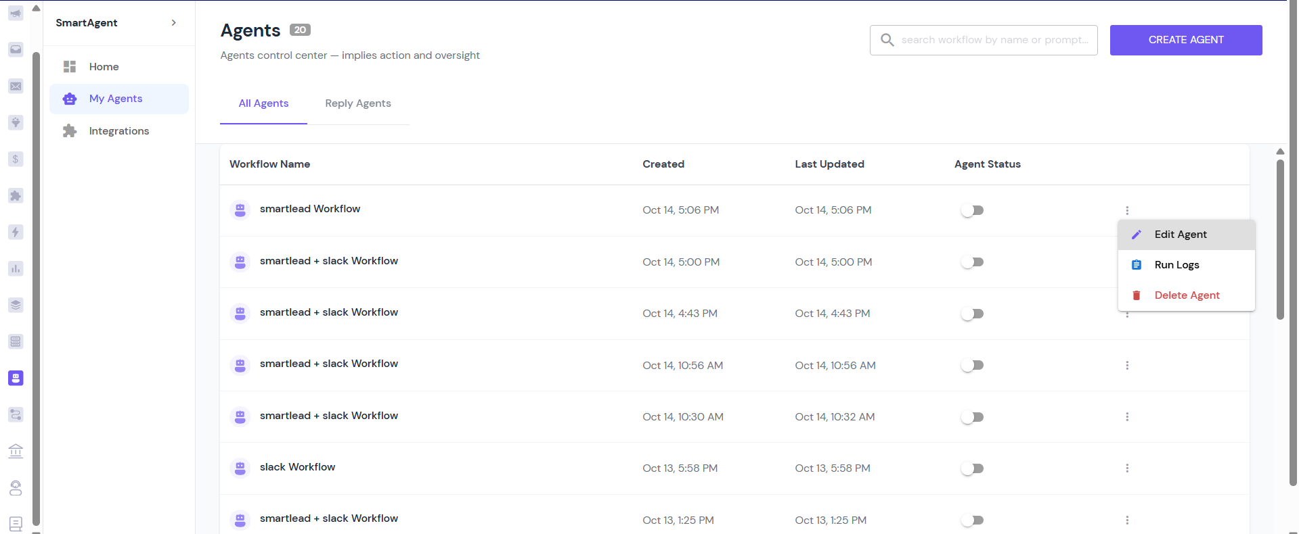
Task: Choose Delete Agent in the context menu
Action: pos(1187,295)
